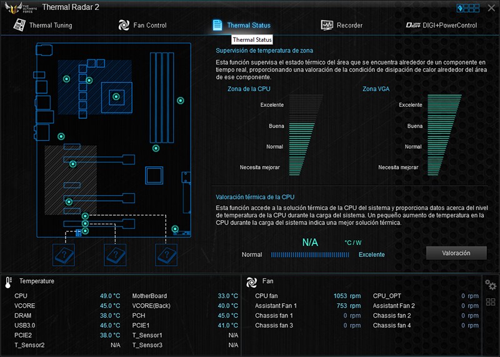Click the leftmost unknown sensor question-mark icon

pos(64,255)
